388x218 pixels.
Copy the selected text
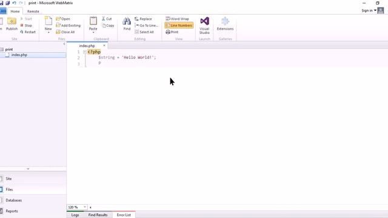tap(108, 25)
